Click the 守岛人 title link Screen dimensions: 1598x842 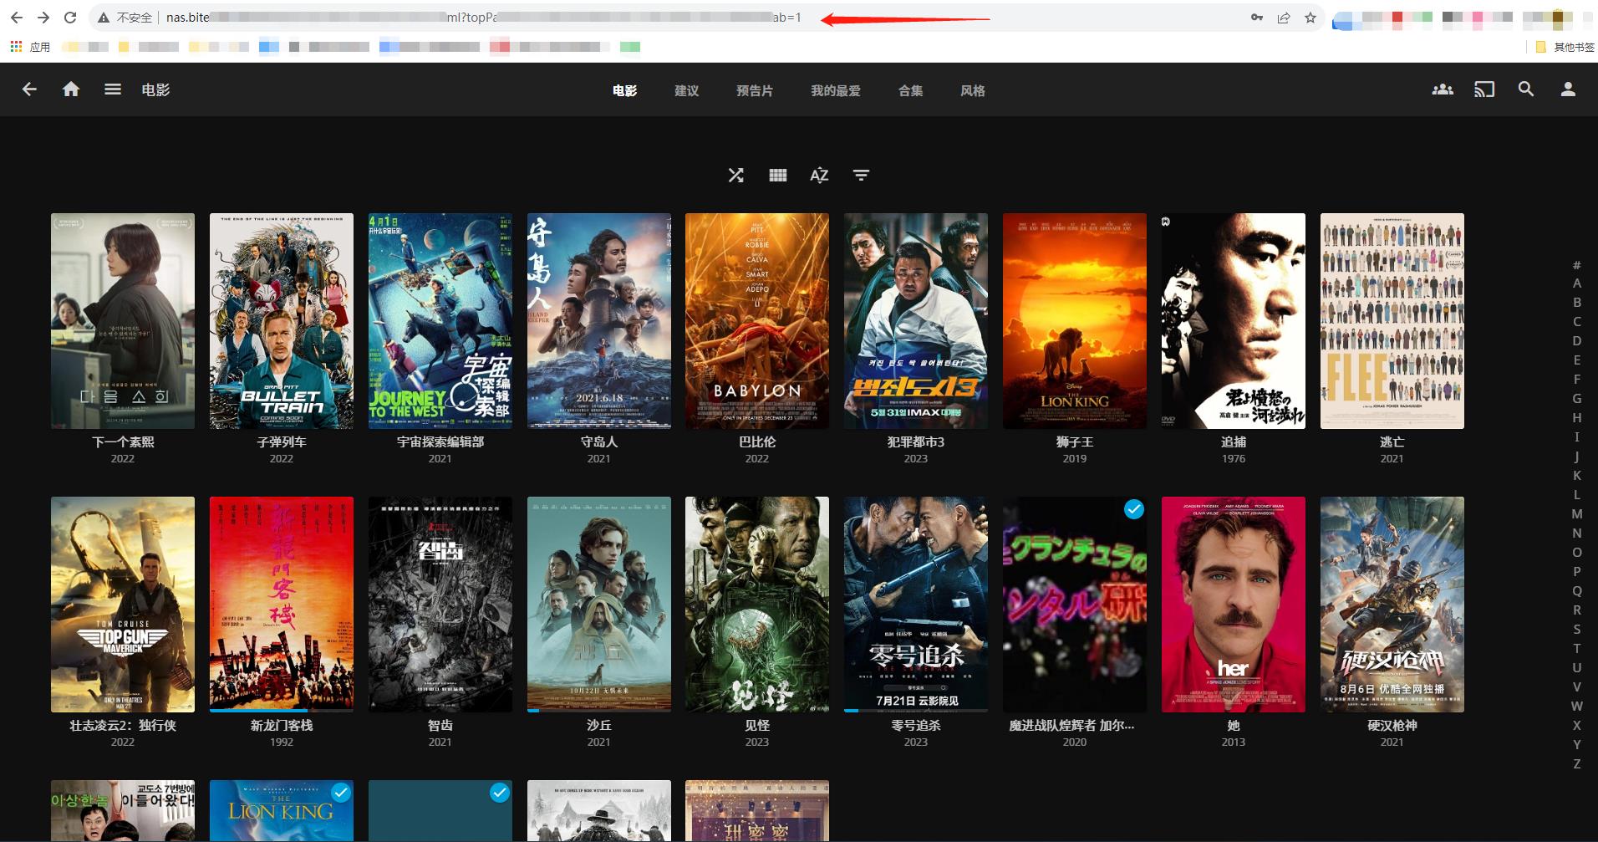(599, 441)
